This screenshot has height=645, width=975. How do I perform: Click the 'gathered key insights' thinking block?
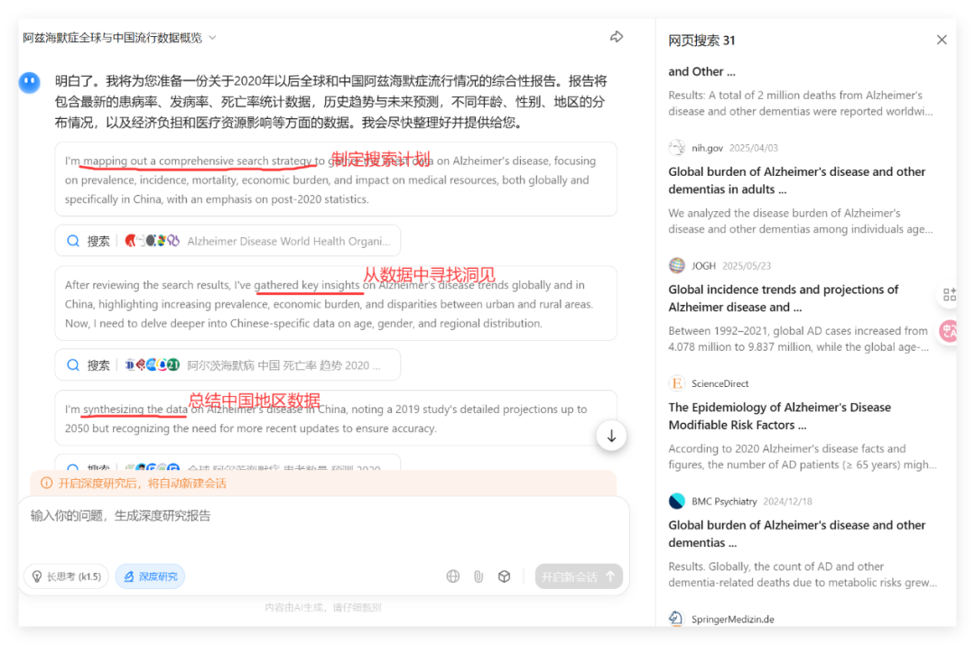pos(336,304)
